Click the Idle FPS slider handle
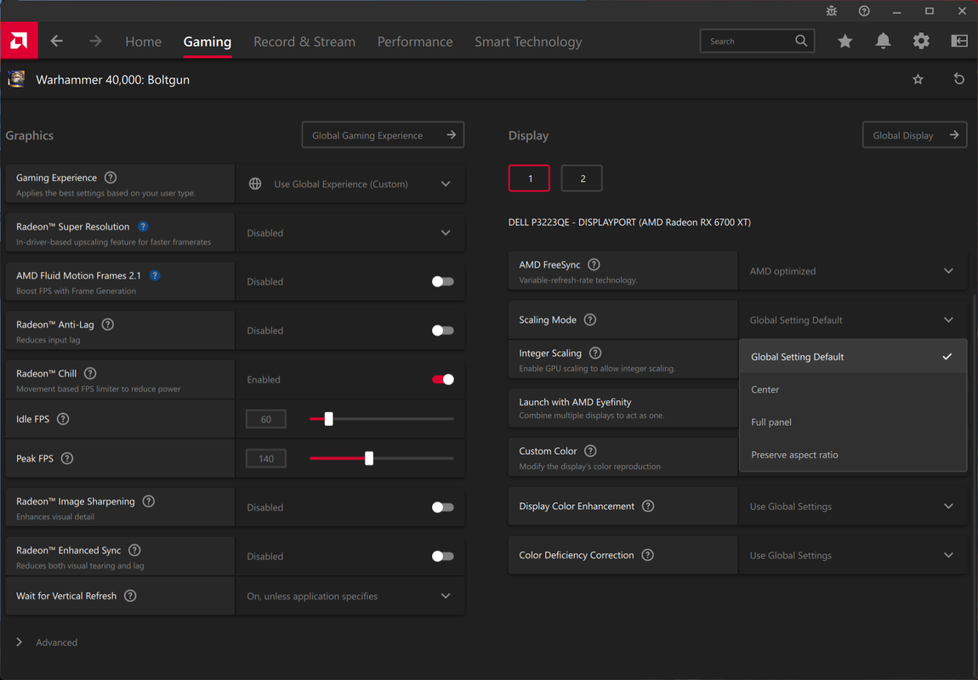 point(329,419)
